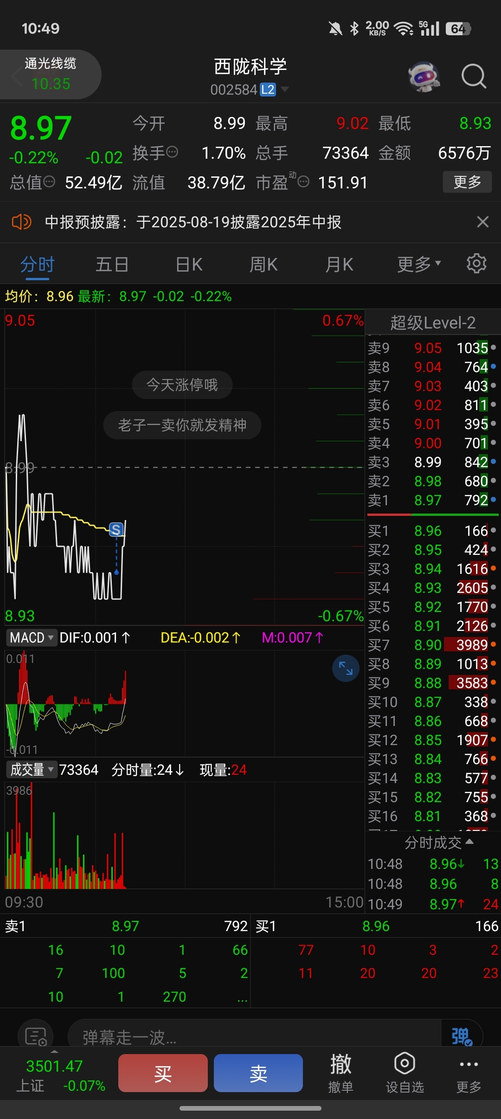Dismiss the 中报预披露 notice banner

[483, 222]
